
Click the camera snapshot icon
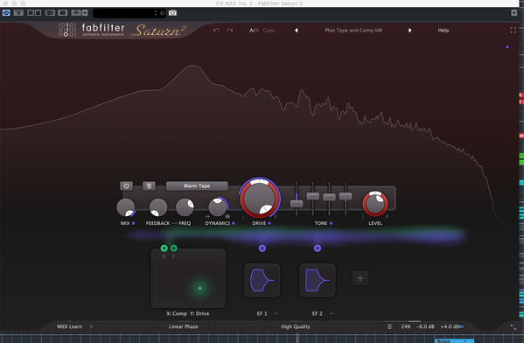click(x=172, y=13)
